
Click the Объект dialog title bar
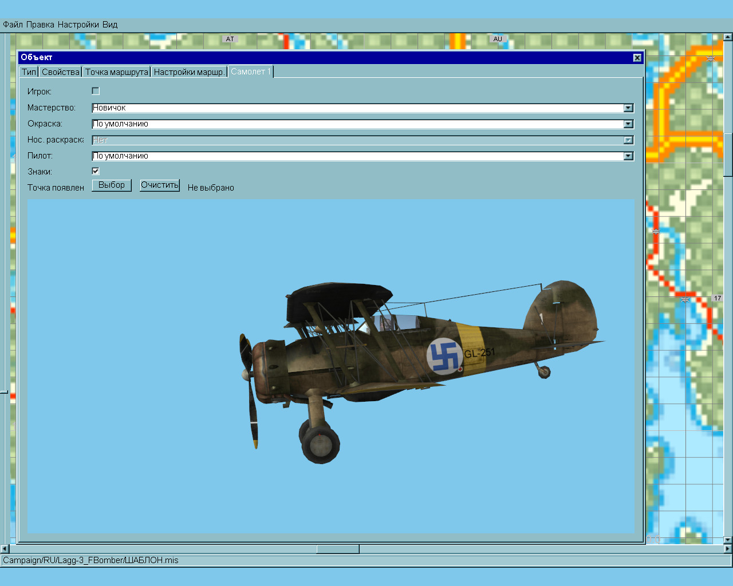(331, 57)
